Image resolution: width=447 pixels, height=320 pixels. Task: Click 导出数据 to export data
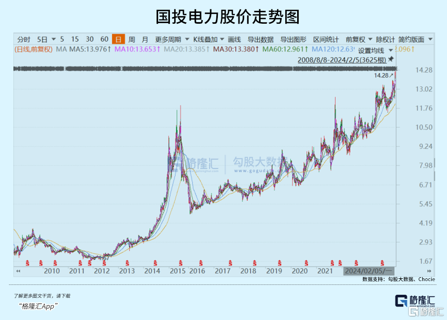tap(260, 39)
